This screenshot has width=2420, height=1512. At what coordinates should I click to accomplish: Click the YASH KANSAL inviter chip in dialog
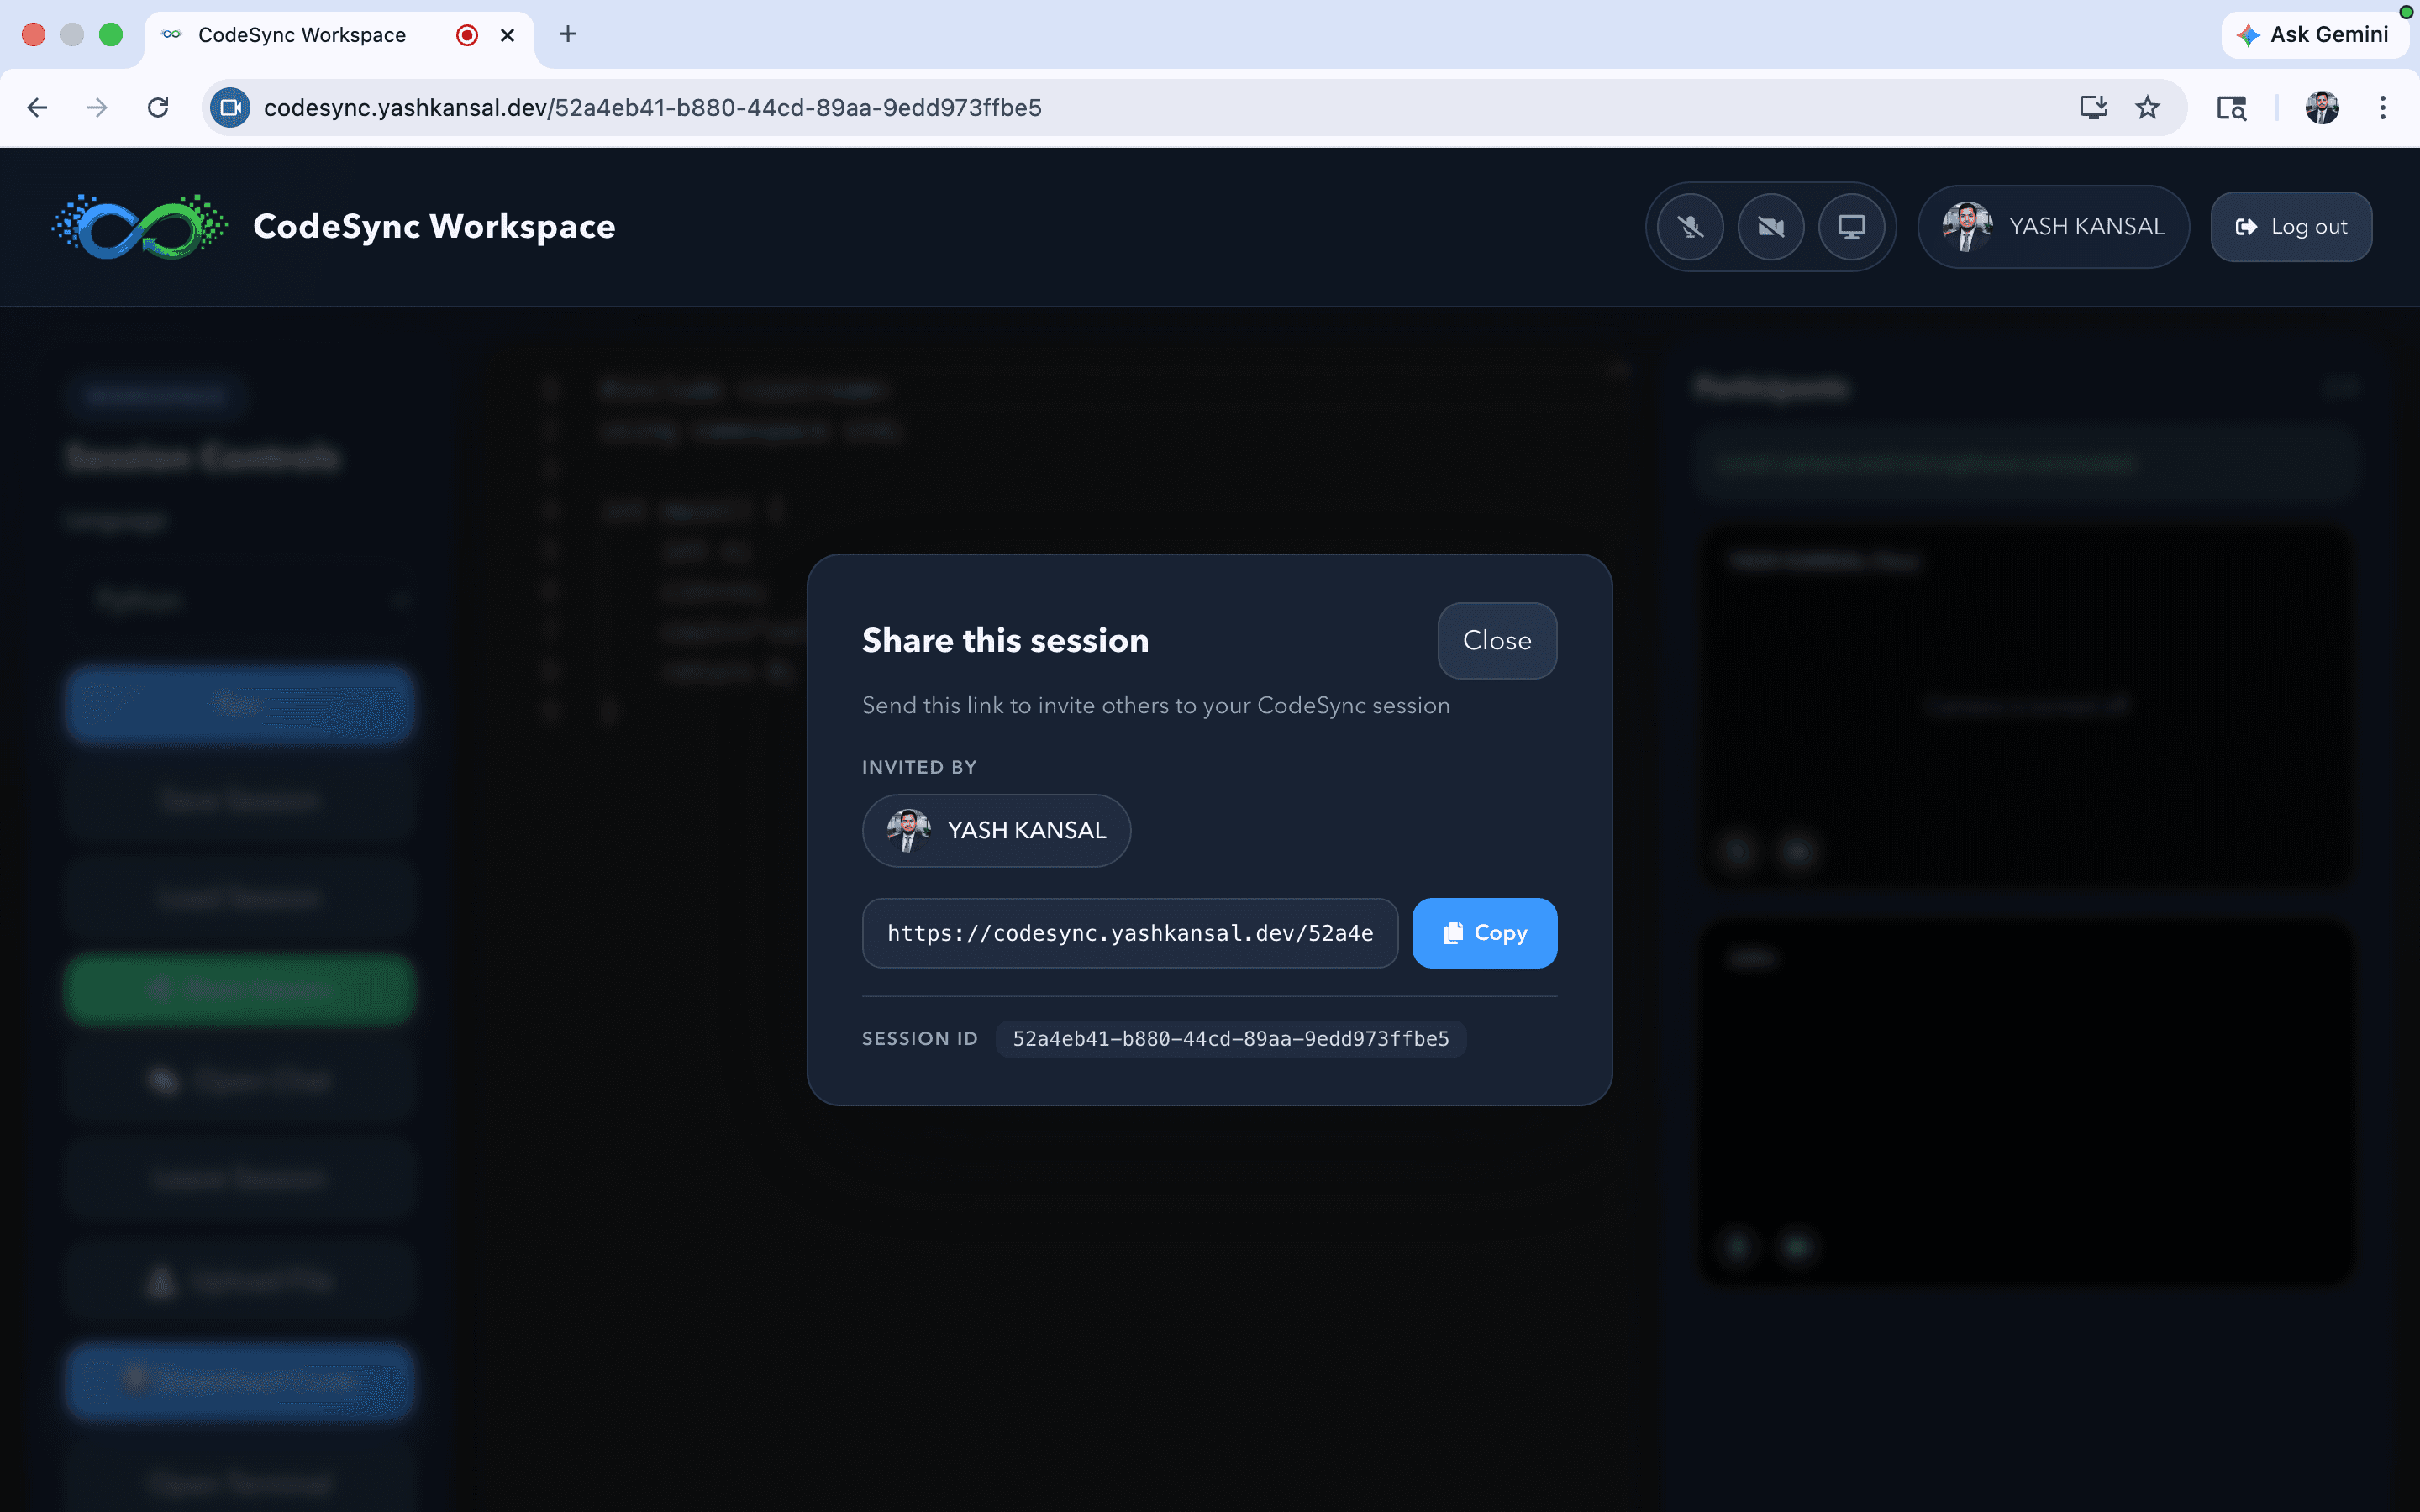[996, 830]
